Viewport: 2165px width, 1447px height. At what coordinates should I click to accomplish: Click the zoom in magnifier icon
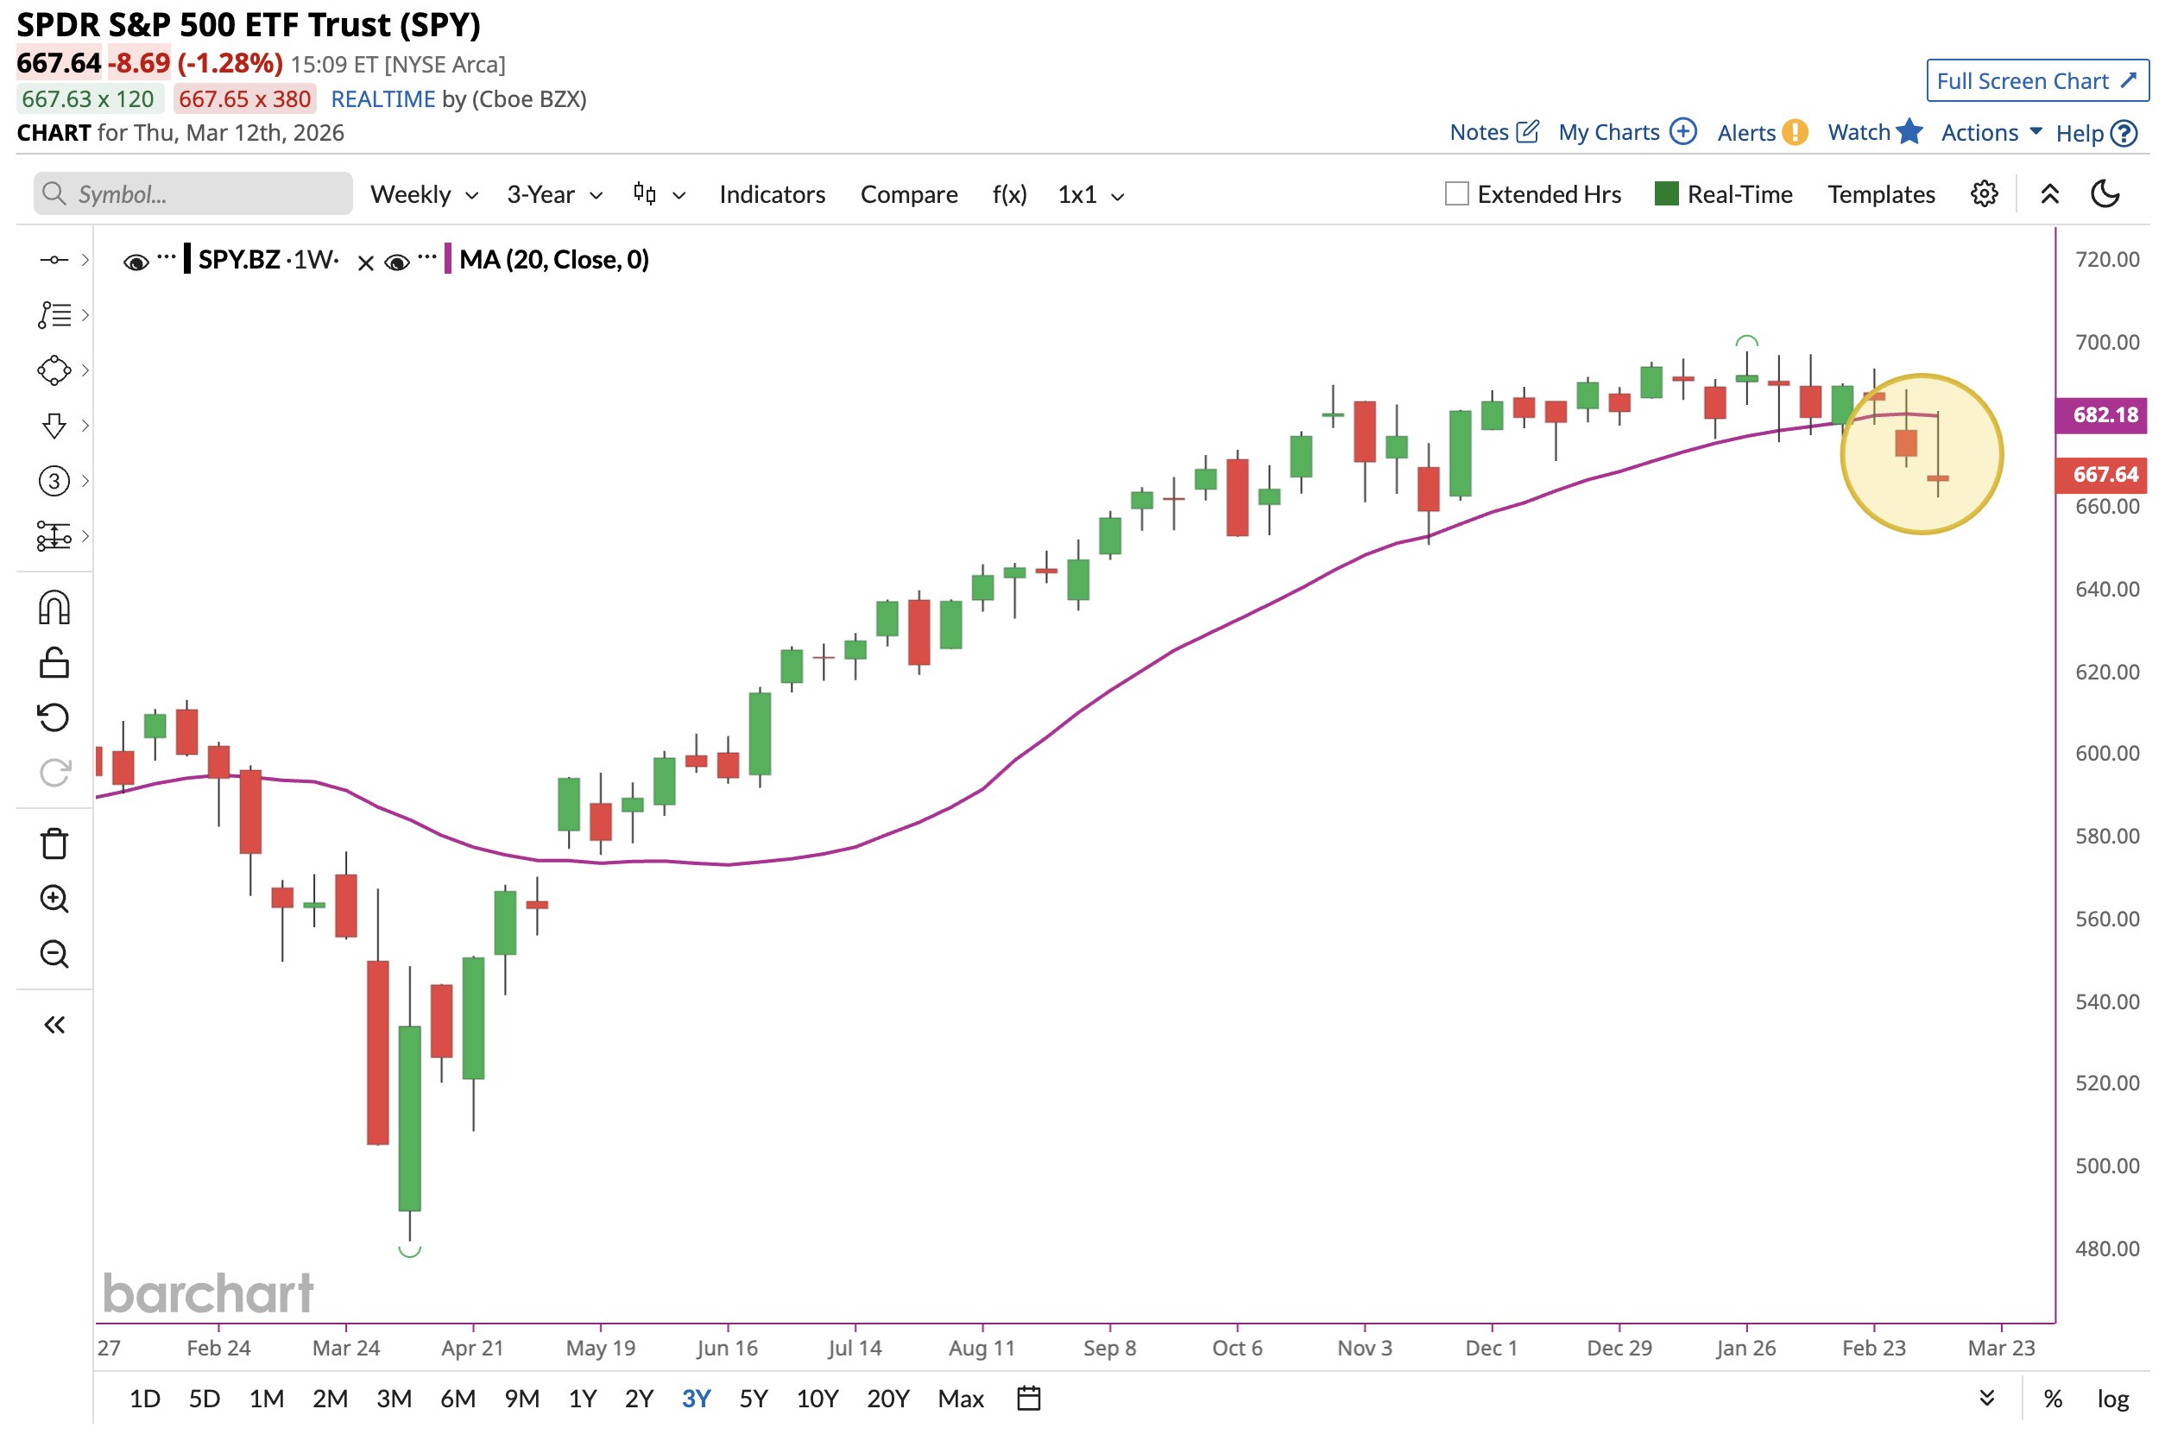(x=54, y=899)
